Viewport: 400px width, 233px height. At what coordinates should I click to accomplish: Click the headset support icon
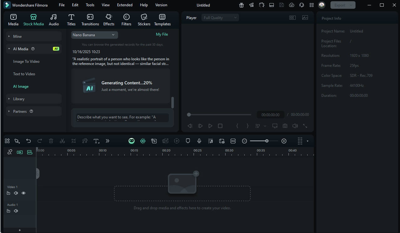(302, 5)
